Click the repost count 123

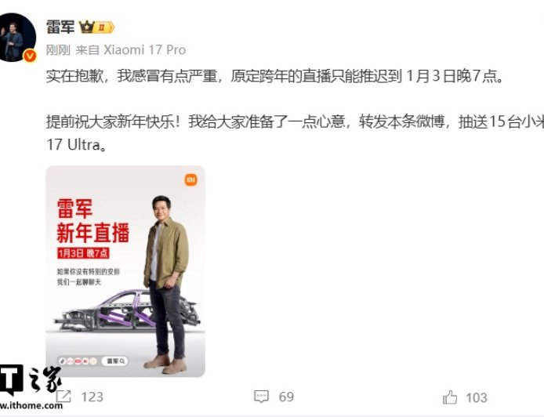click(x=92, y=397)
